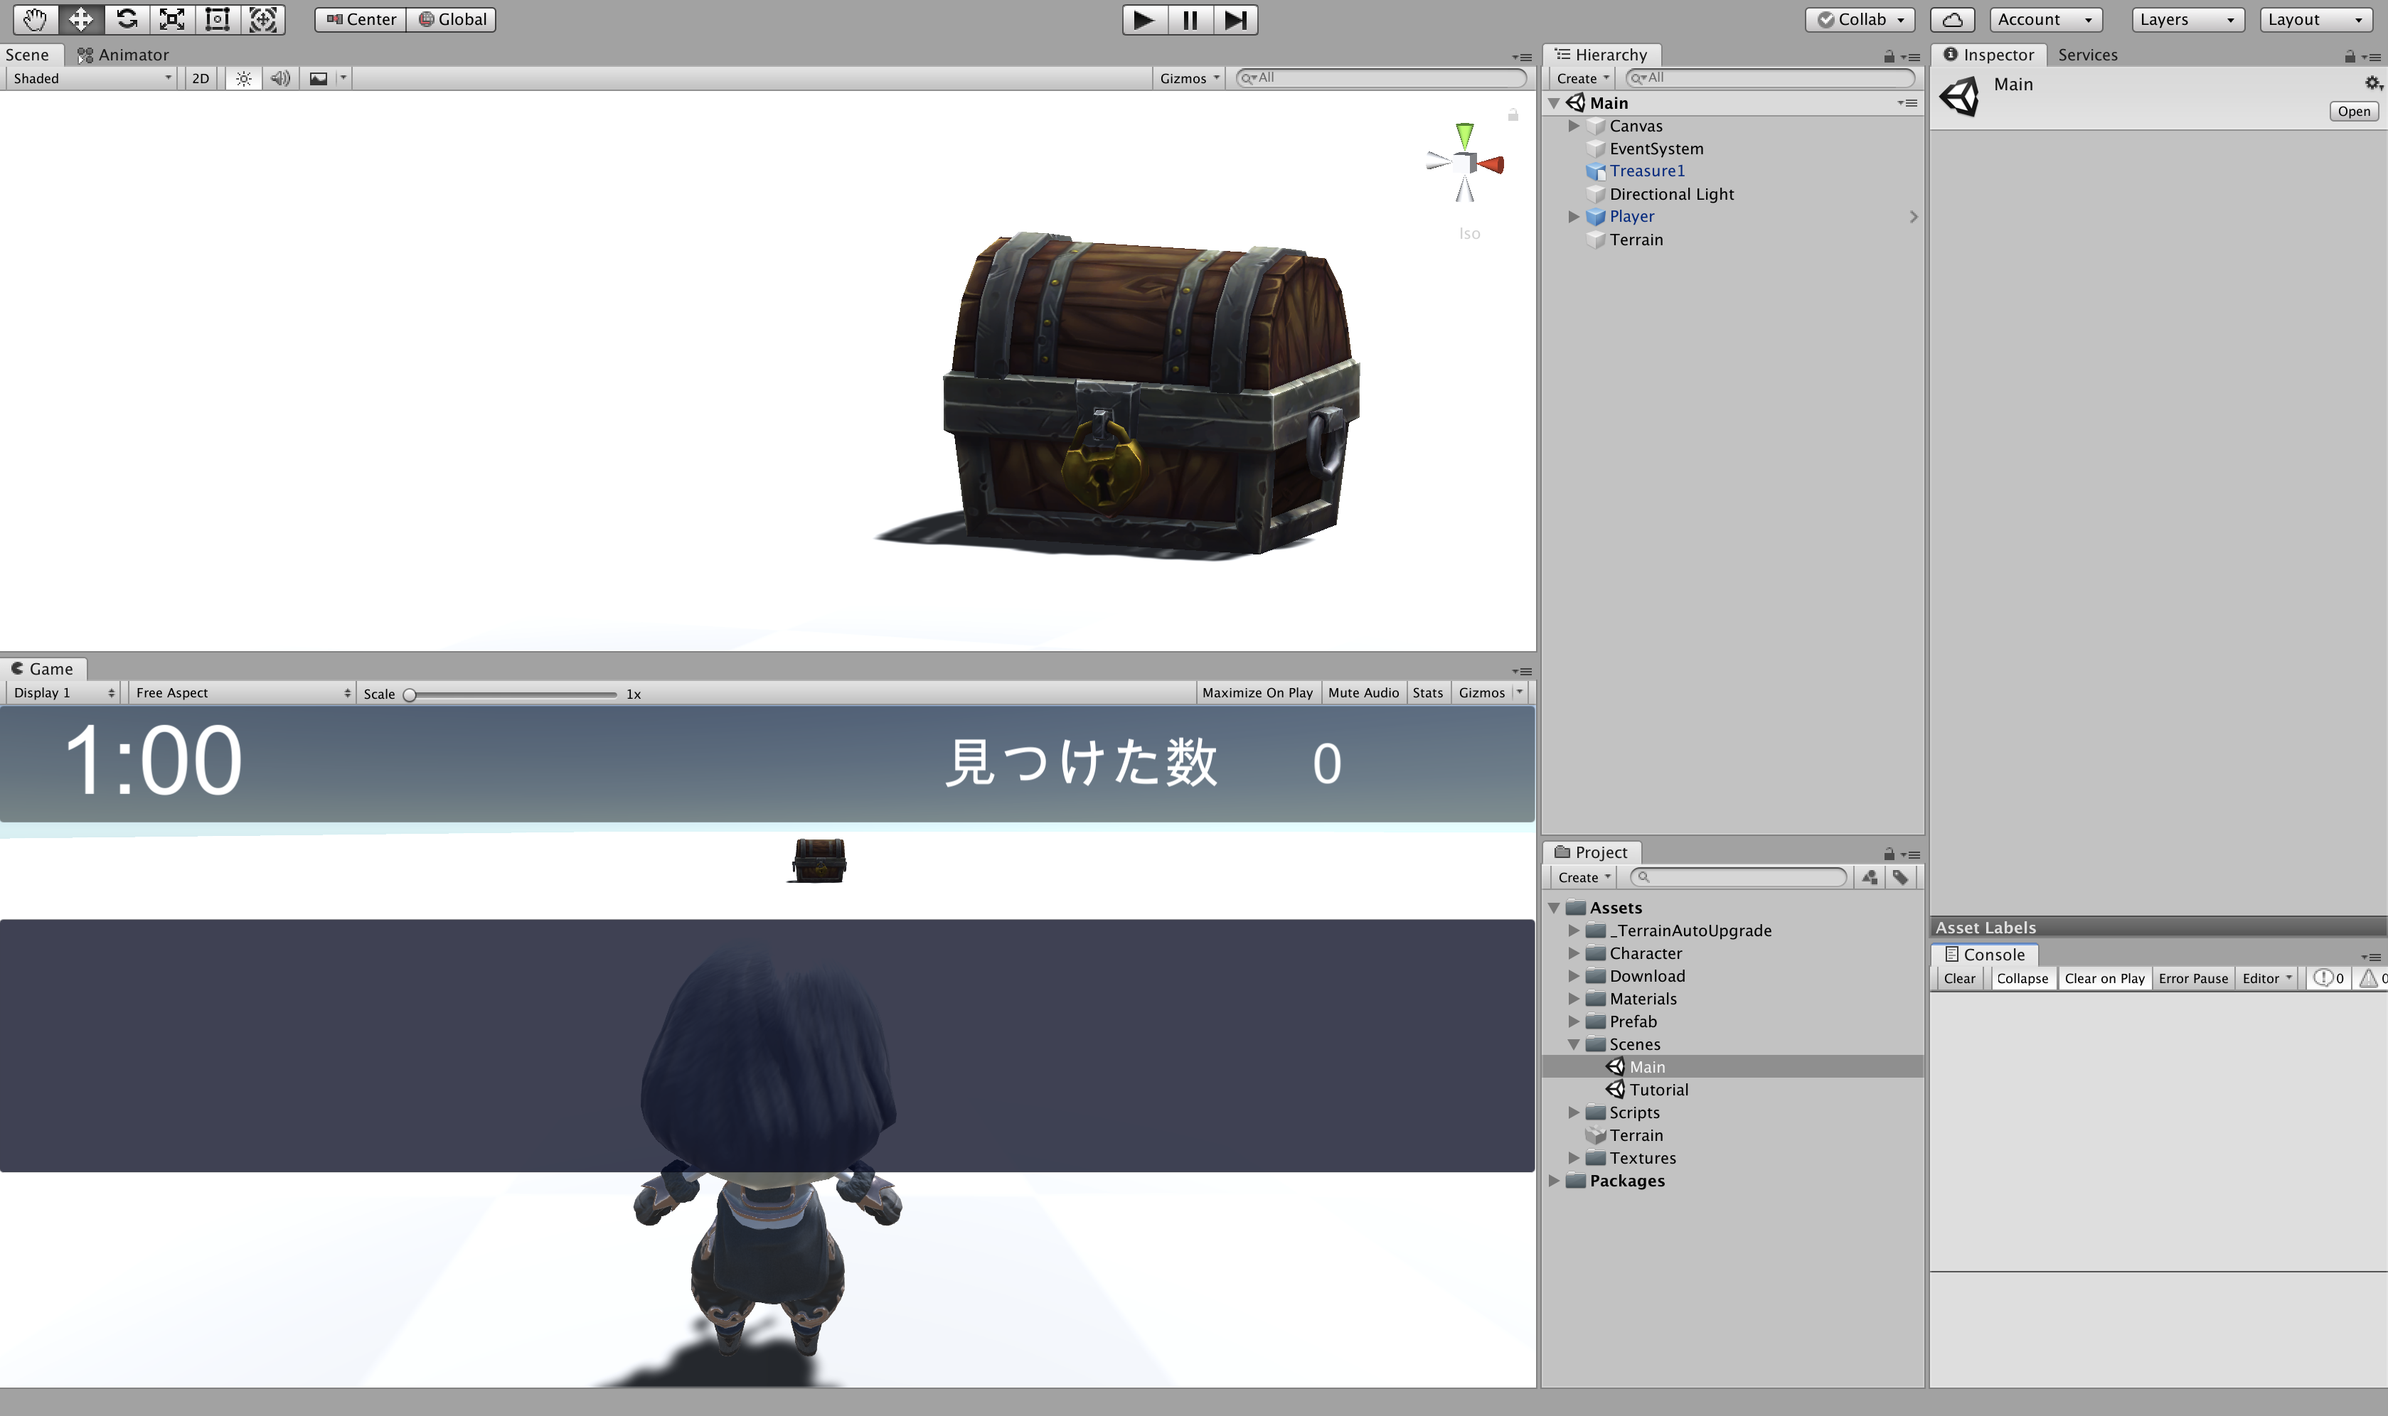Click the cloud services icon

click(1953, 19)
